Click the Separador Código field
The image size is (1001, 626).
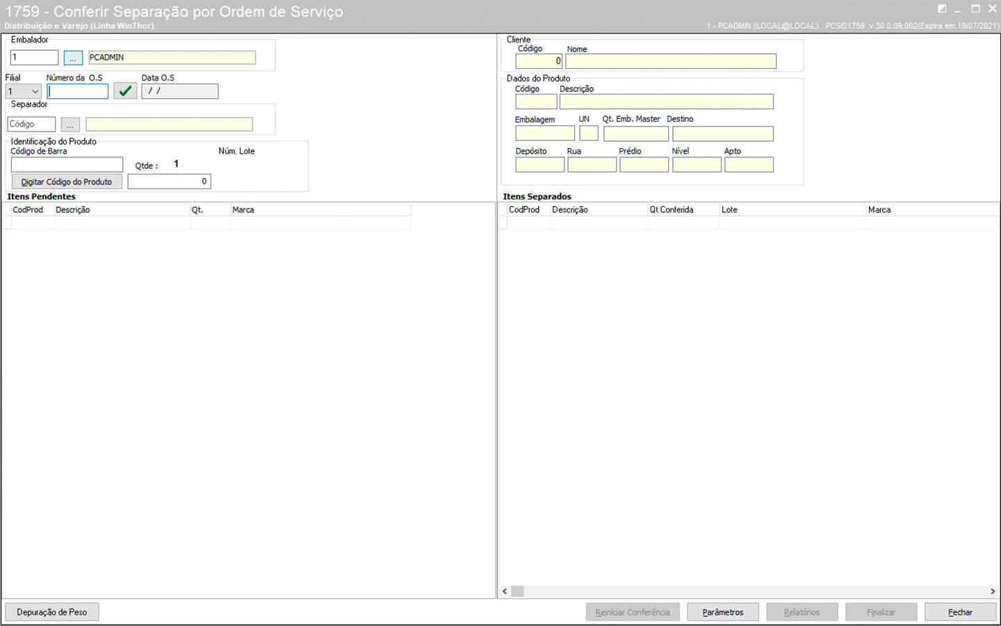tap(31, 125)
